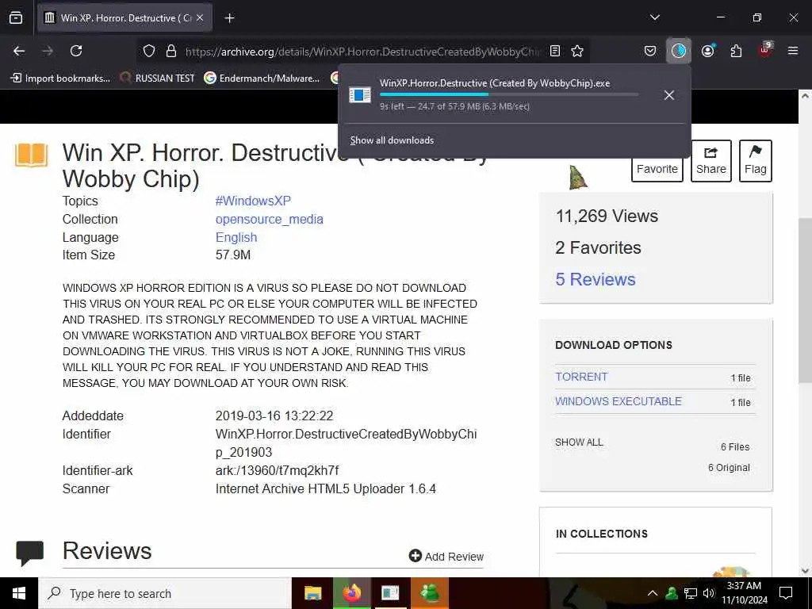Open the volume tray icon
Screen dimensions: 812x609
pos(709,593)
